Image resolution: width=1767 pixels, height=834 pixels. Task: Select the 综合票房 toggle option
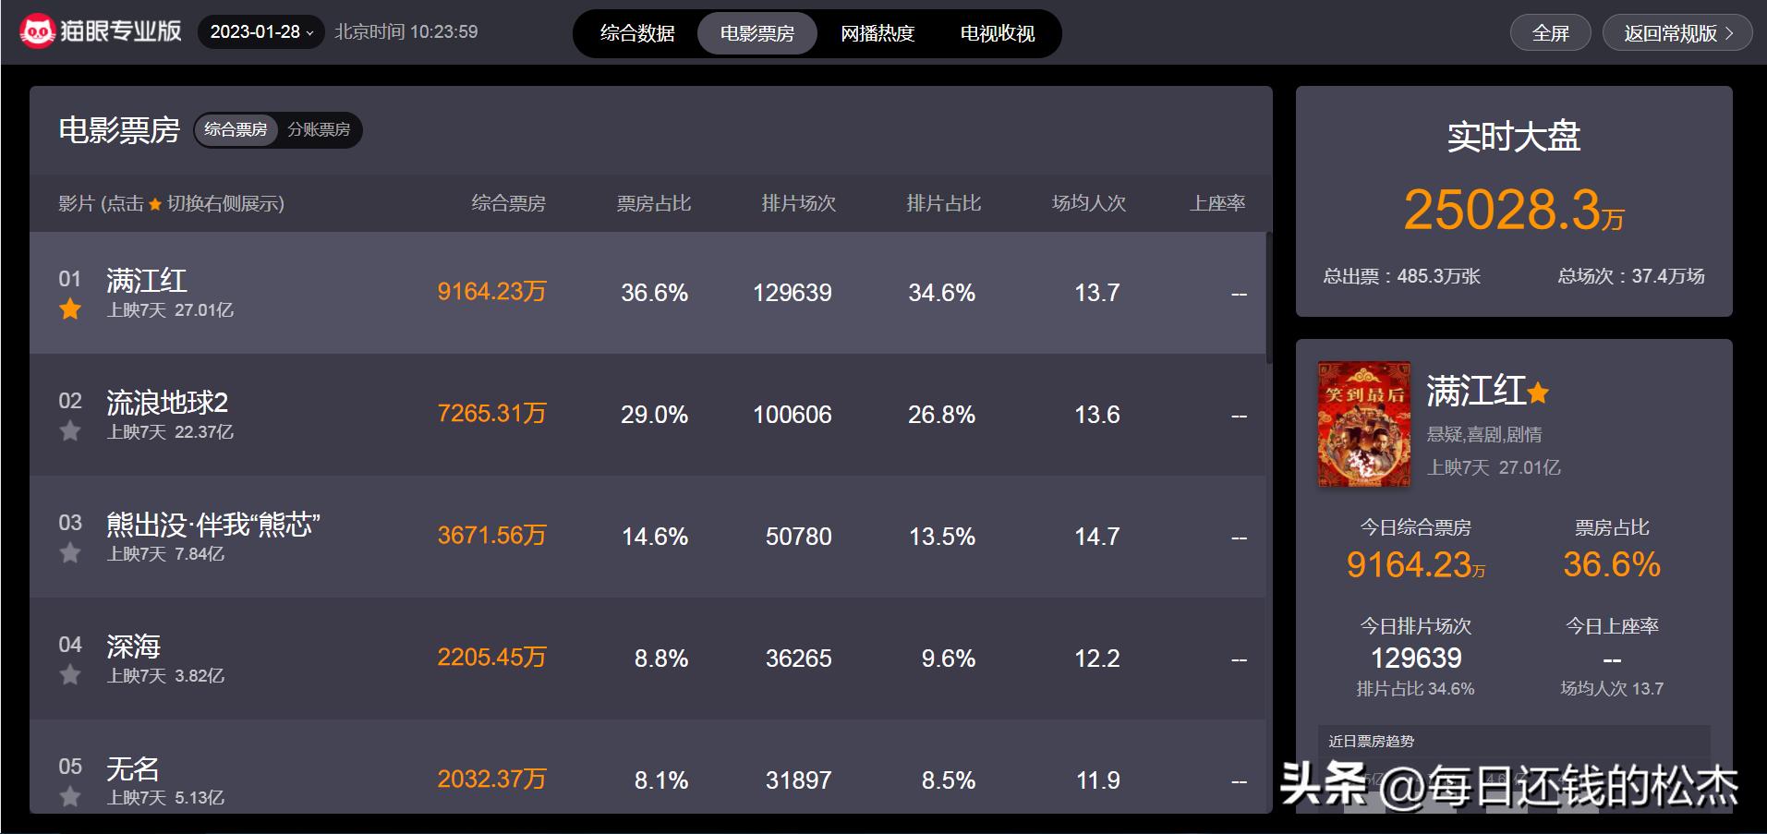pos(236,129)
